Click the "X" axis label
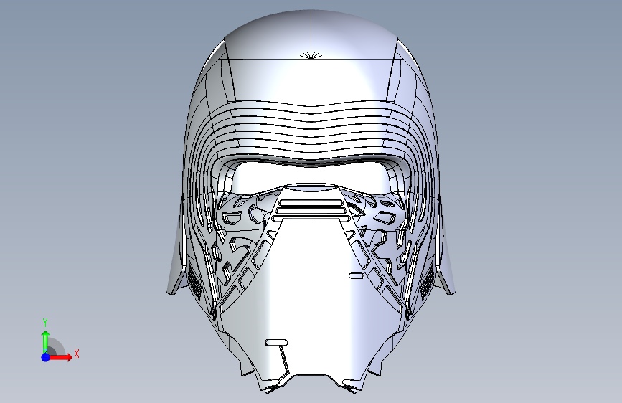 77,354
